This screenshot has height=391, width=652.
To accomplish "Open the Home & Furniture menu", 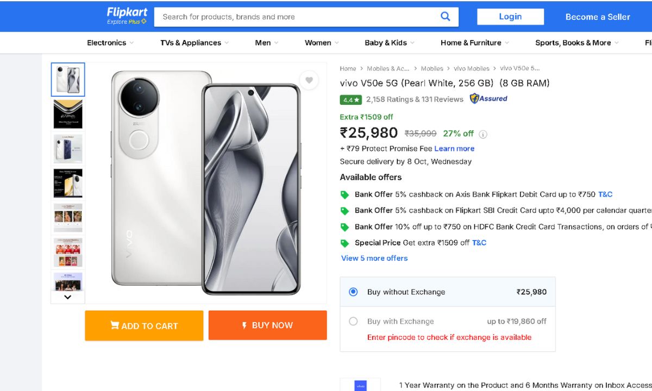I will point(475,43).
